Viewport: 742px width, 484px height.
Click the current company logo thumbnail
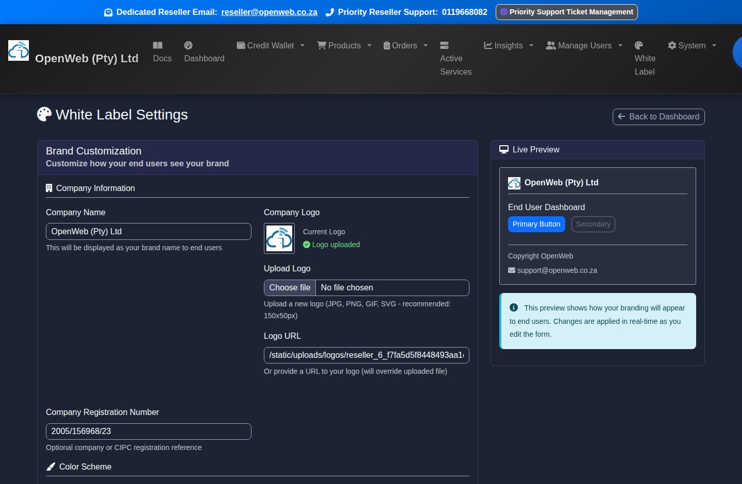click(279, 238)
